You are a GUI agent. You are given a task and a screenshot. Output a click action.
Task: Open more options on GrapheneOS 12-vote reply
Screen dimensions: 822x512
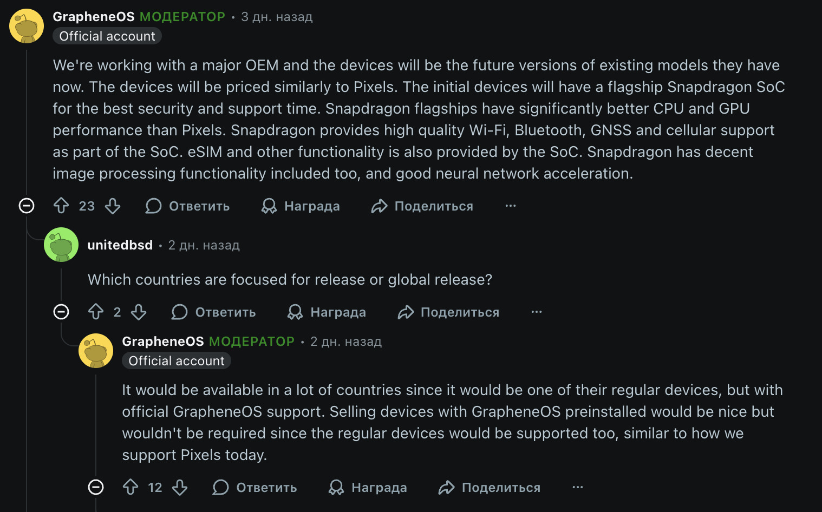tap(577, 487)
